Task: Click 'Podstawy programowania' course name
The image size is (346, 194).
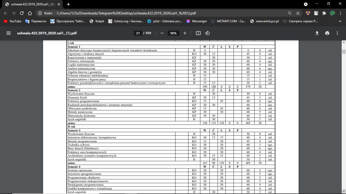Action: pos(83,101)
